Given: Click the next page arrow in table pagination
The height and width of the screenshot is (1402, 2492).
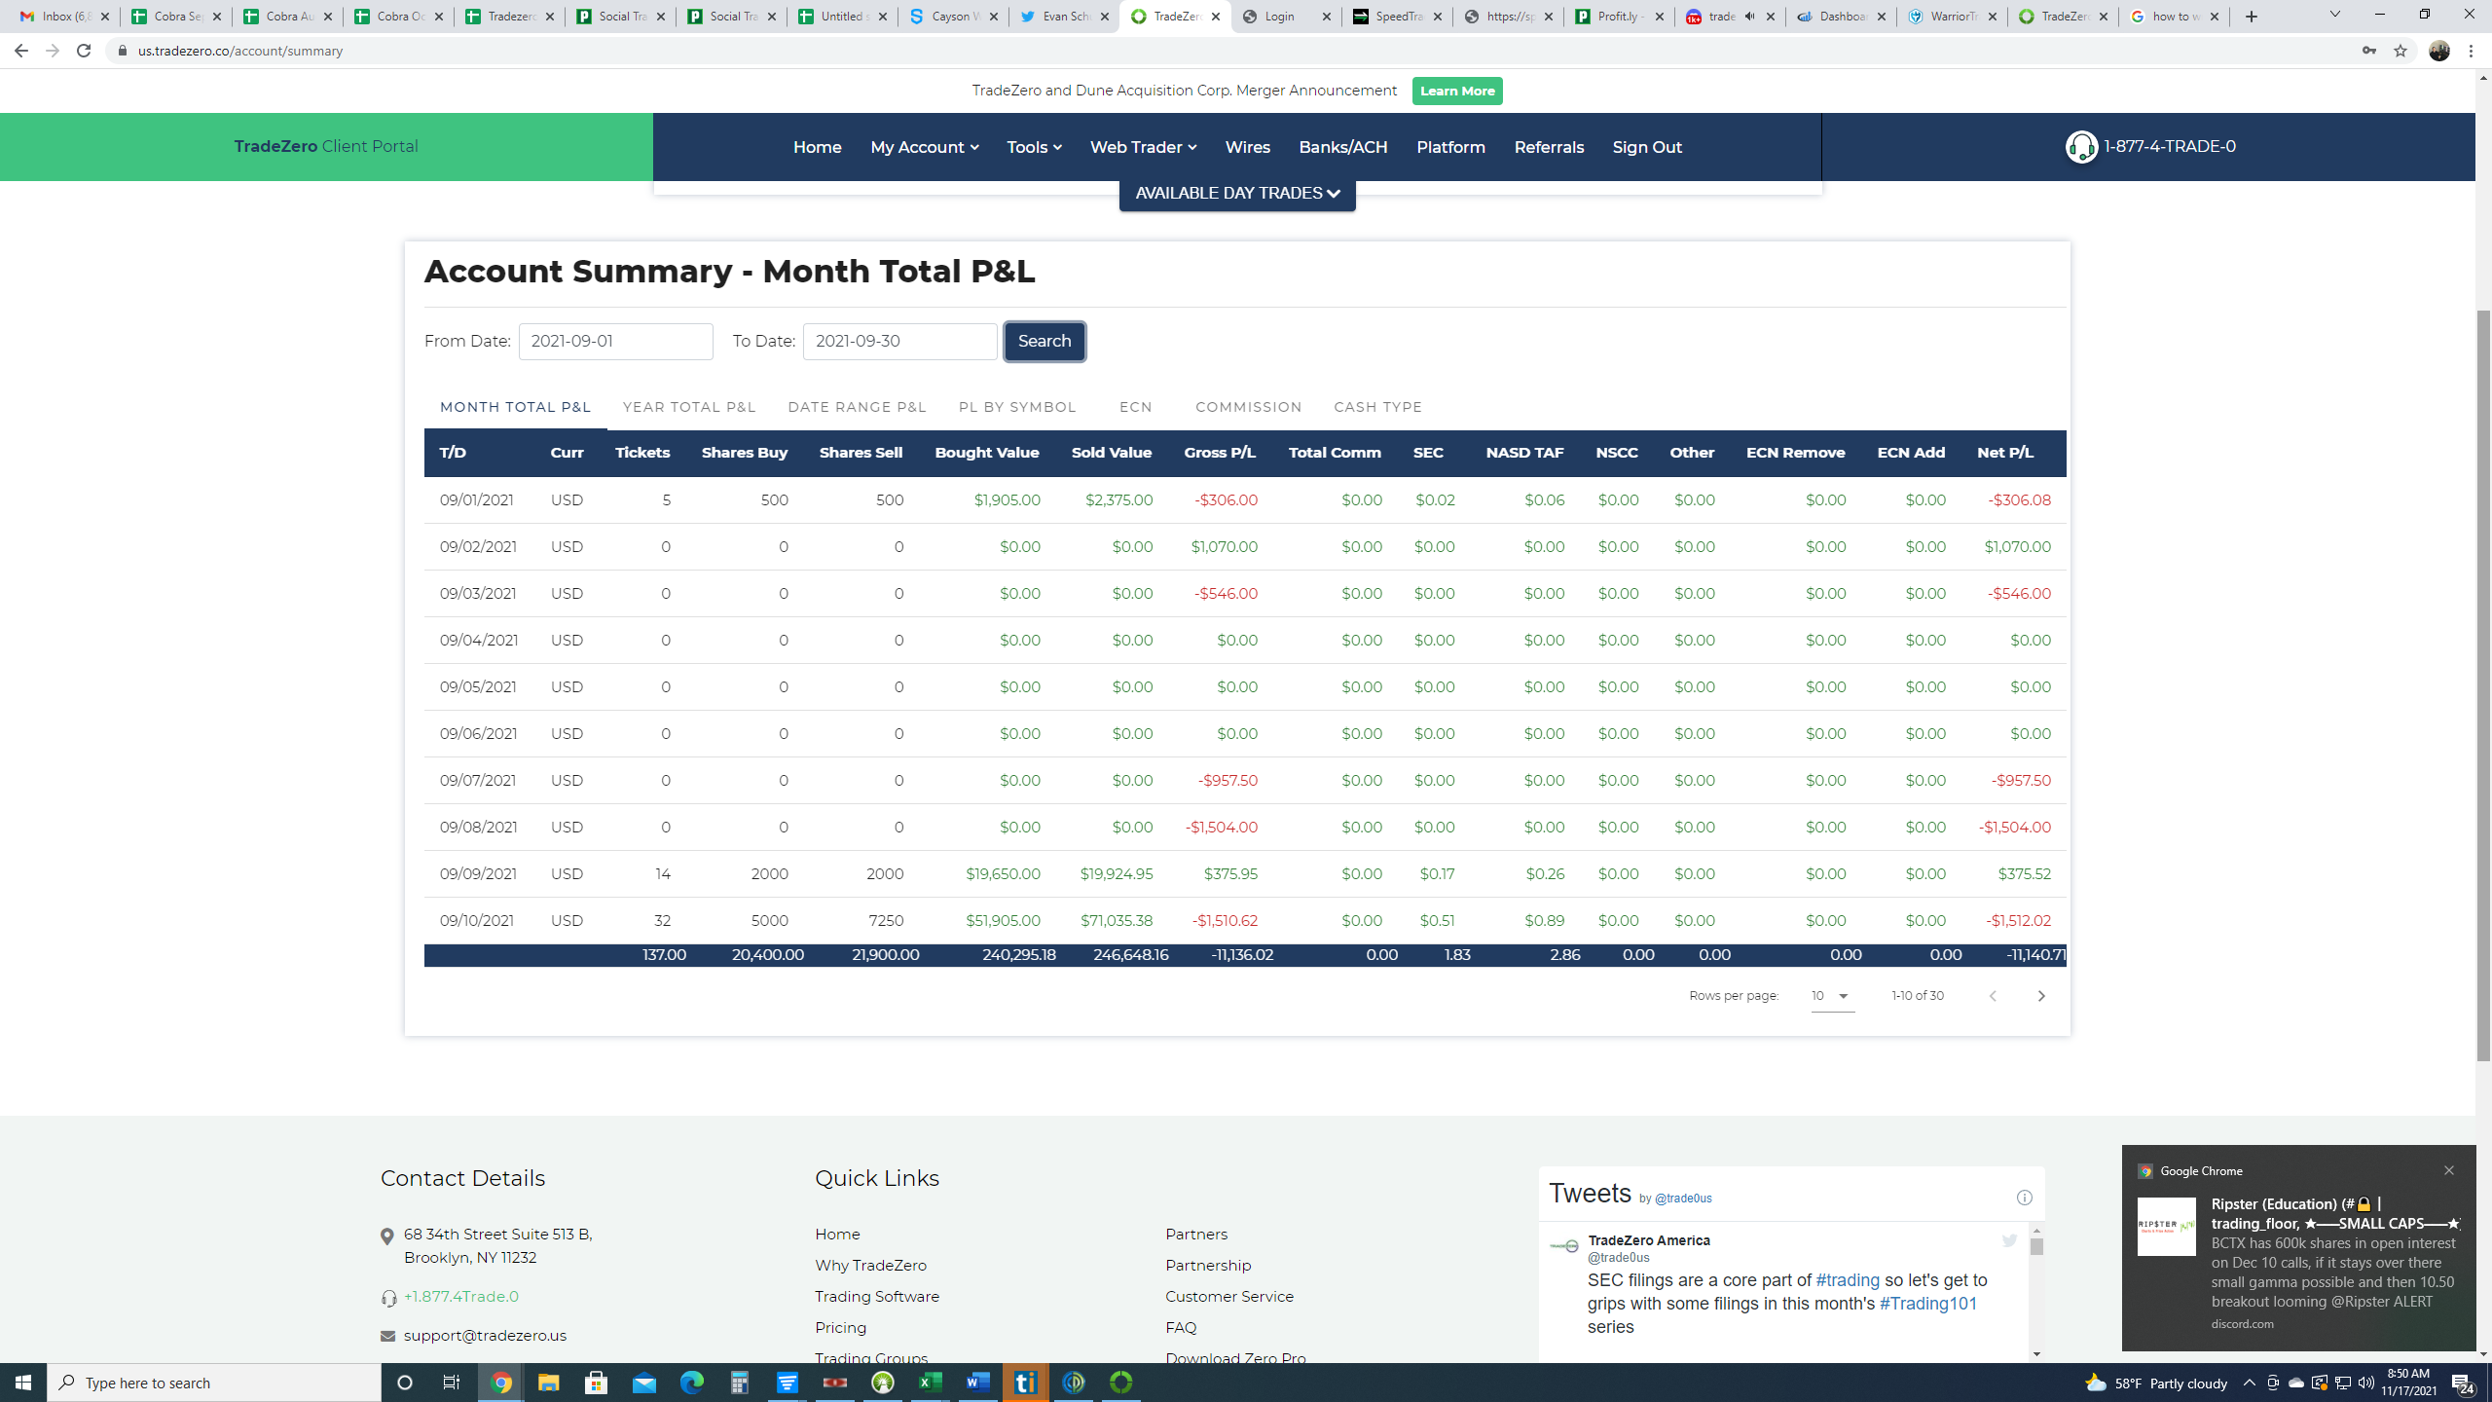Looking at the screenshot, I should [x=2041, y=996].
